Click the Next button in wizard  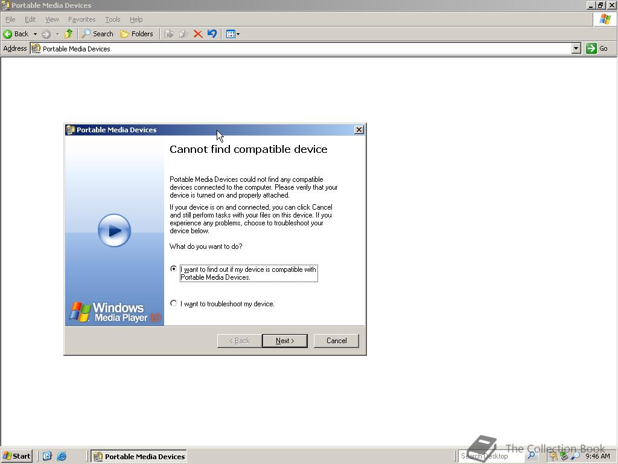(x=285, y=341)
